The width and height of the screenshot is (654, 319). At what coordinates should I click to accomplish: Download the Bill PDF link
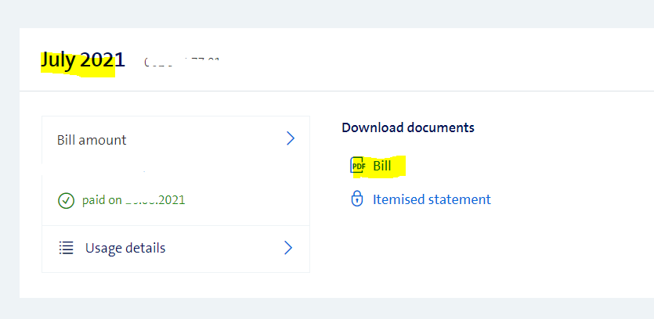[x=381, y=166]
